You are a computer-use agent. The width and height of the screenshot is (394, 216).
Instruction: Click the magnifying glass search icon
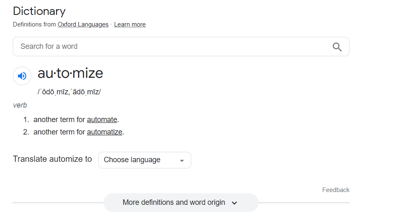tap(337, 47)
